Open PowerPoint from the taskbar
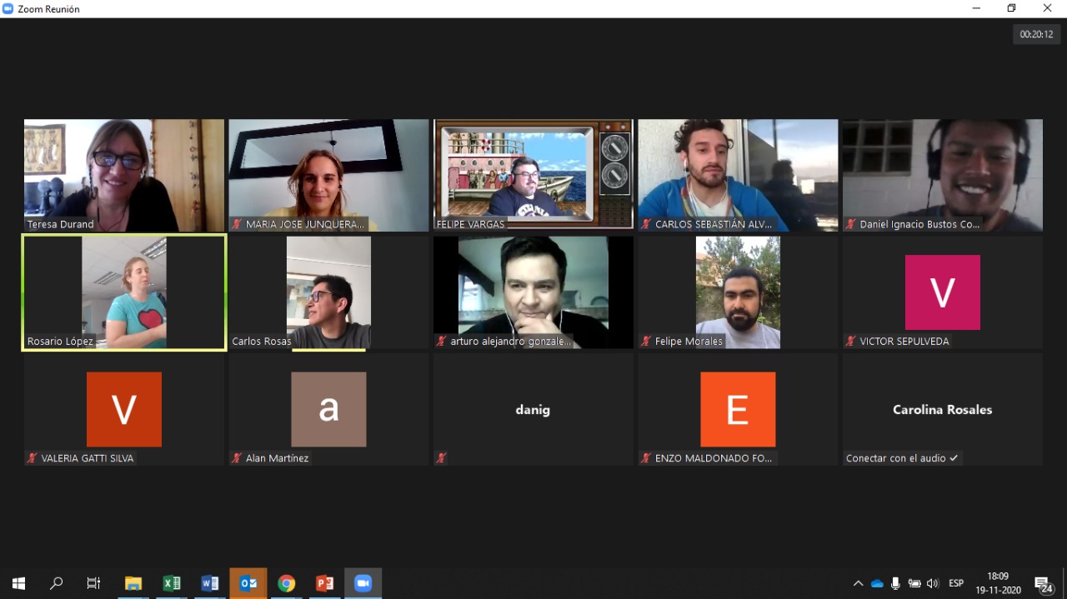 click(324, 583)
